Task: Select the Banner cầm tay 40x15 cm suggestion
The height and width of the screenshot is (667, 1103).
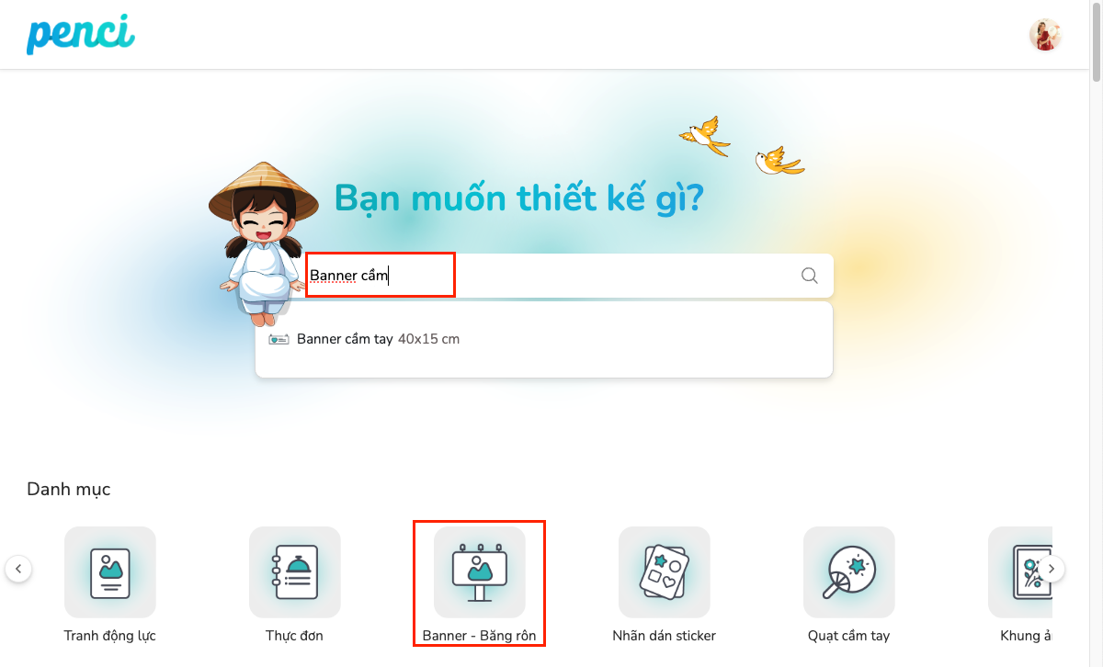Action: pyautogui.click(x=544, y=339)
